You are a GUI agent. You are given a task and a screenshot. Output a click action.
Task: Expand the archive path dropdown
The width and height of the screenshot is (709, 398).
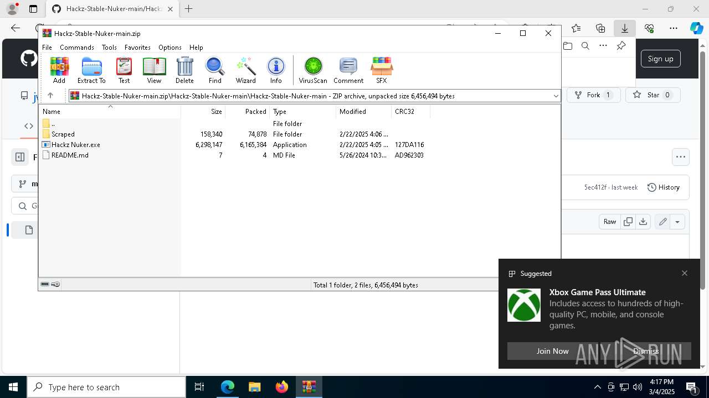556,96
